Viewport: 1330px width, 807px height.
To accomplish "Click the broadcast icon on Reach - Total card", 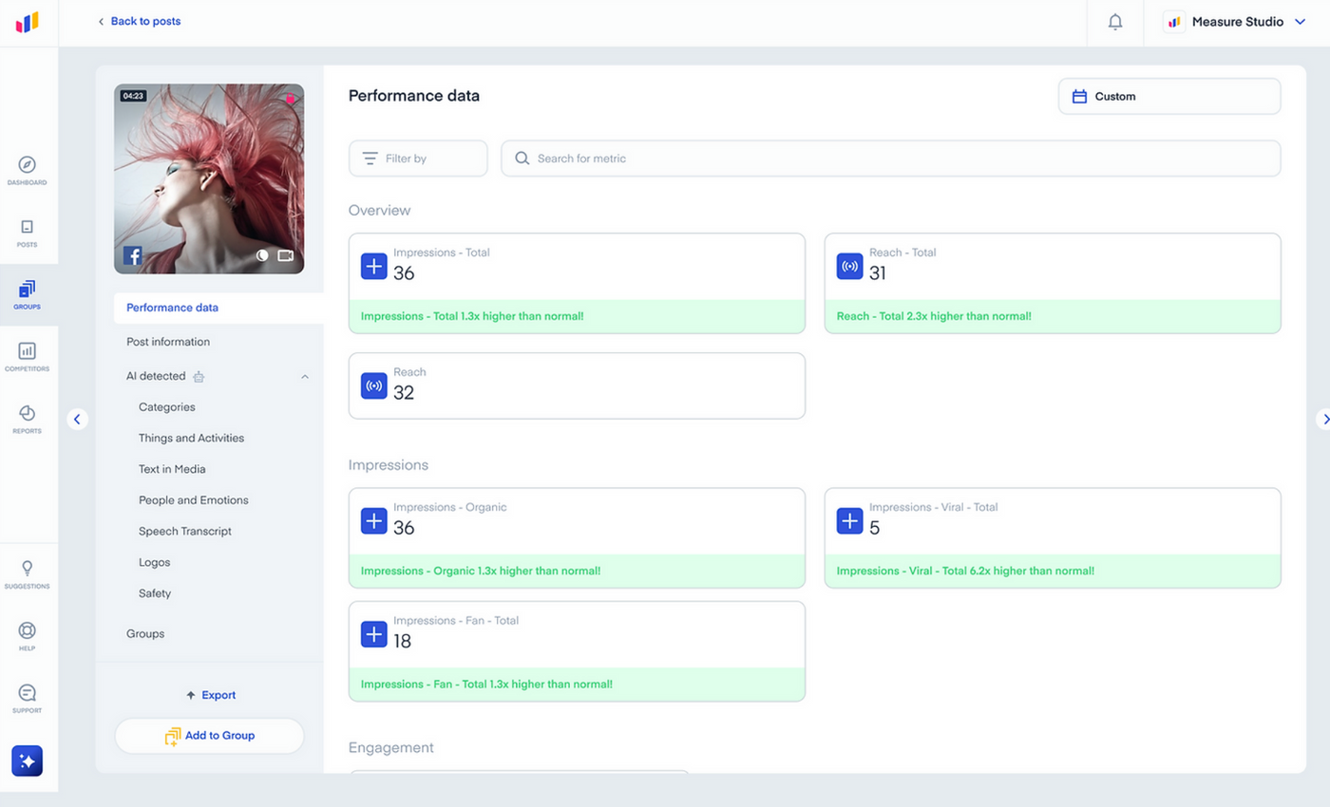I will pyautogui.click(x=849, y=266).
